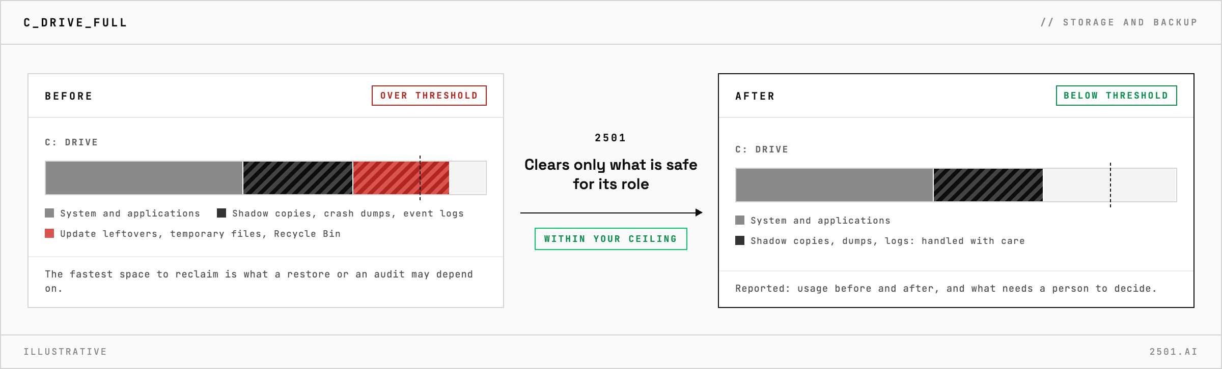Click the dashed threshold marker on the Before bar
Viewport: 1222px width, 369px height.
pyautogui.click(x=420, y=178)
